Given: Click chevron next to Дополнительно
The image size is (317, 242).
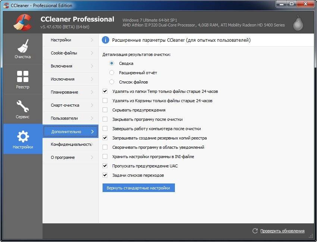Looking at the screenshot, I should pyautogui.click(x=92, y=132).
